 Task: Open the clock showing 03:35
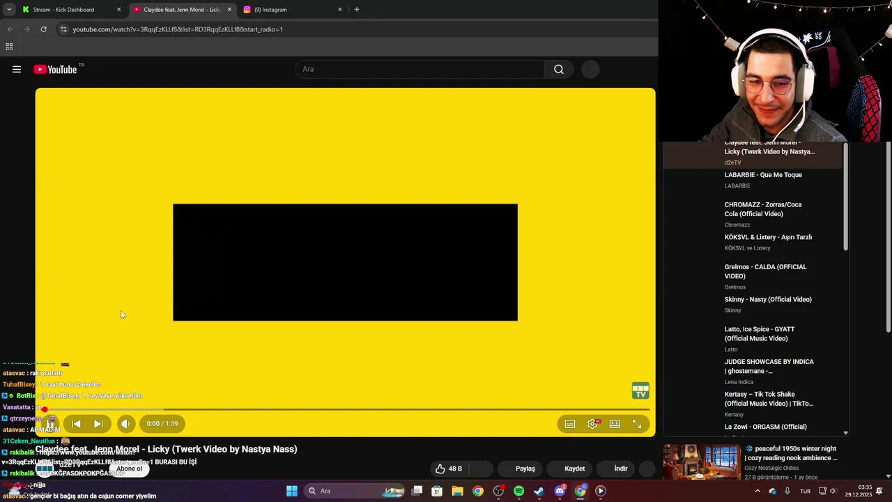pos(859,491)
